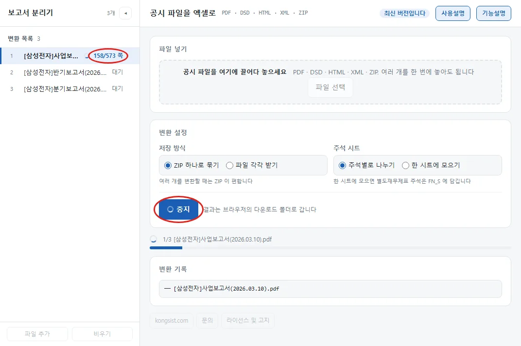The height and width of the screenshot is (346, 521).
Task: Select ZIP 하나로 묶기 save option
Action: pos(191,165)
